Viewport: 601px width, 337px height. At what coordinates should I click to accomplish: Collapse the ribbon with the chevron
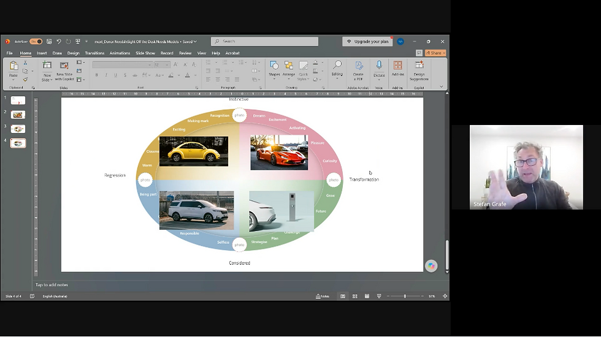click(x=441, y=86)
